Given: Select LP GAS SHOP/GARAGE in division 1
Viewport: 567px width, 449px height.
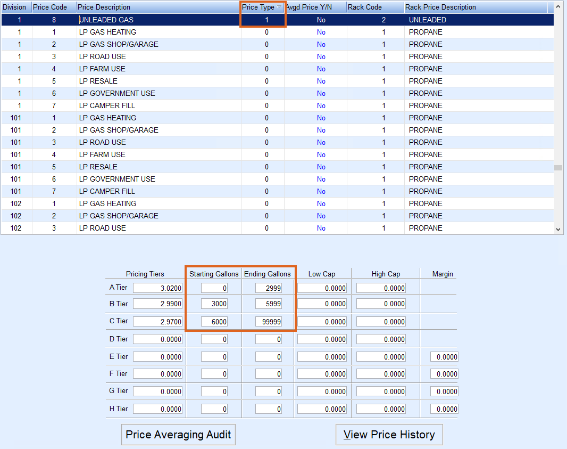Looking at the screenshot, I should (277, 45).
